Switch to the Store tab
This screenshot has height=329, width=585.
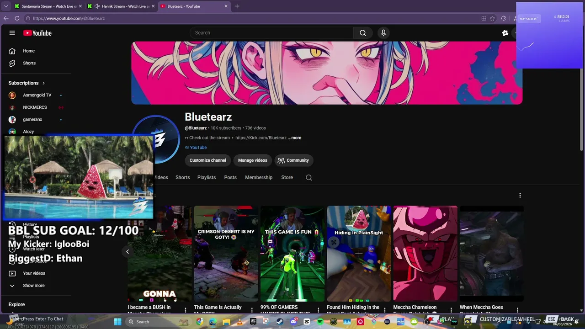(287, 177)
